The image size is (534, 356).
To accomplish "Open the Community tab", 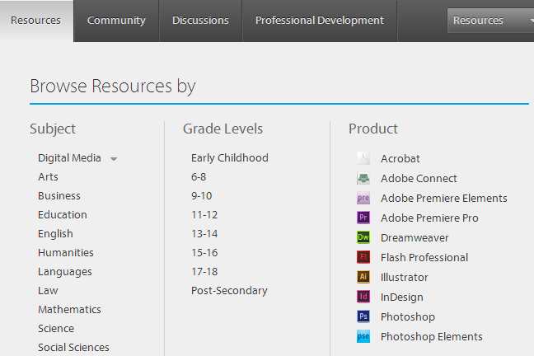I will coord(116,21).
